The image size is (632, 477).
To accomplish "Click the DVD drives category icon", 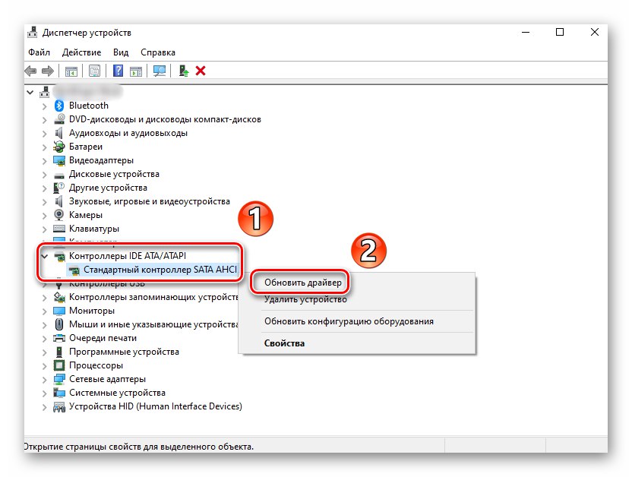I will [x=59, y=119].
